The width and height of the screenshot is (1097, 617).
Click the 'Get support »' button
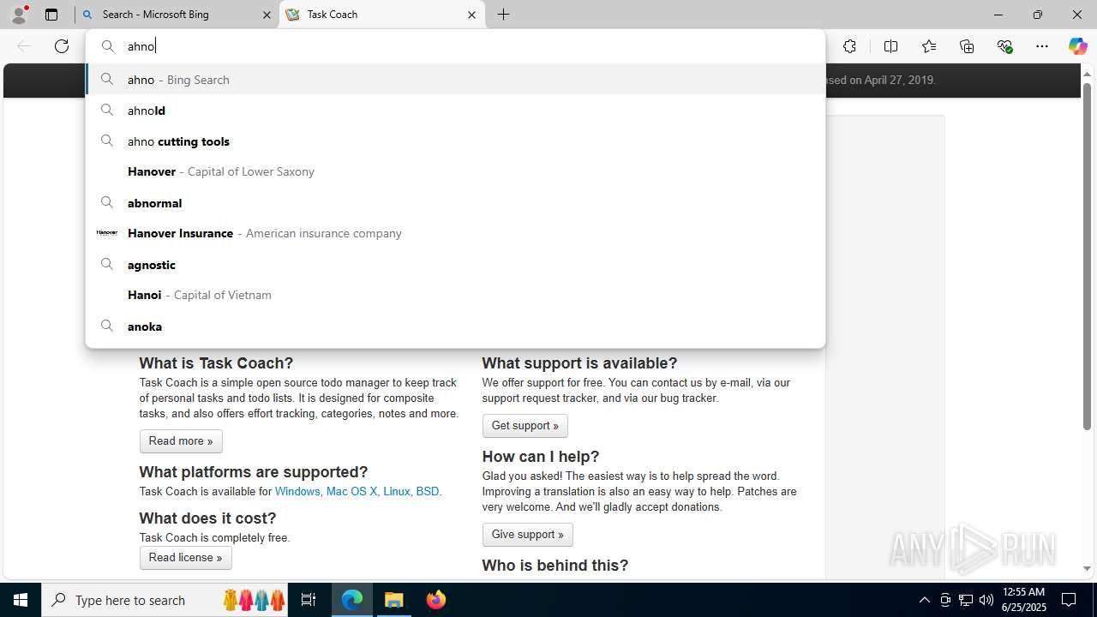click(525, 426)
